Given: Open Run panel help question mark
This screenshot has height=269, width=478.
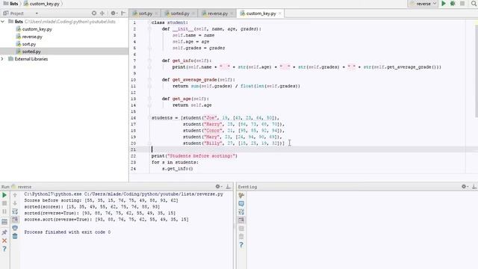Looking at the screenshot, I should click(4, 249).
